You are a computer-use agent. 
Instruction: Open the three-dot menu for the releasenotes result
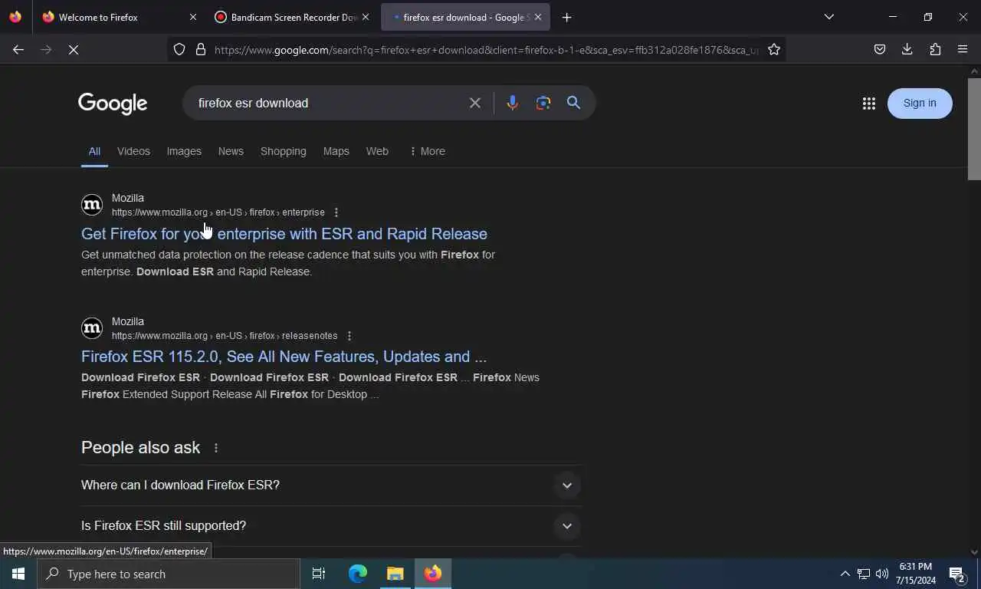pos(349,336)
